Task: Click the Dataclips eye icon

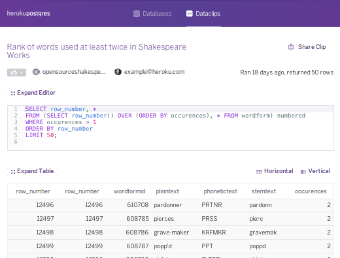Action: (190, 14)
